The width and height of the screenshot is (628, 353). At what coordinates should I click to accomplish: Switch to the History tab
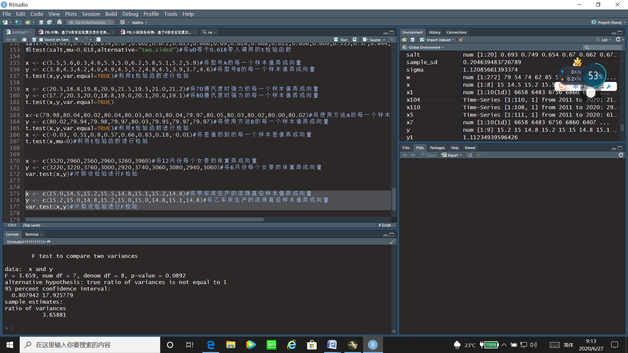pyautogui.click(x=435, y=32)
